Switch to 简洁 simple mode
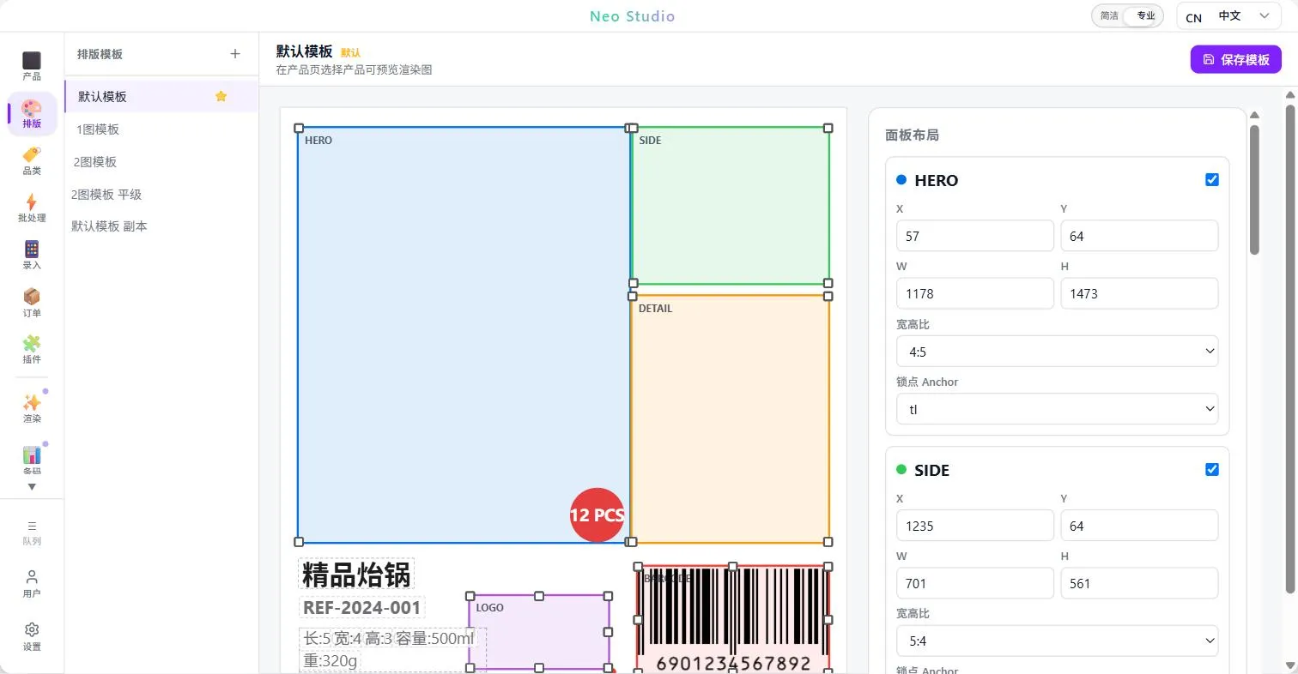Screen dimensions: 1298x674 tap(1109, 15)
